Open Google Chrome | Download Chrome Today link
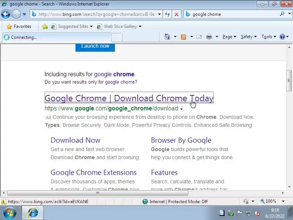The width and height of the screenshot is (293, 220). click(129, 98)
